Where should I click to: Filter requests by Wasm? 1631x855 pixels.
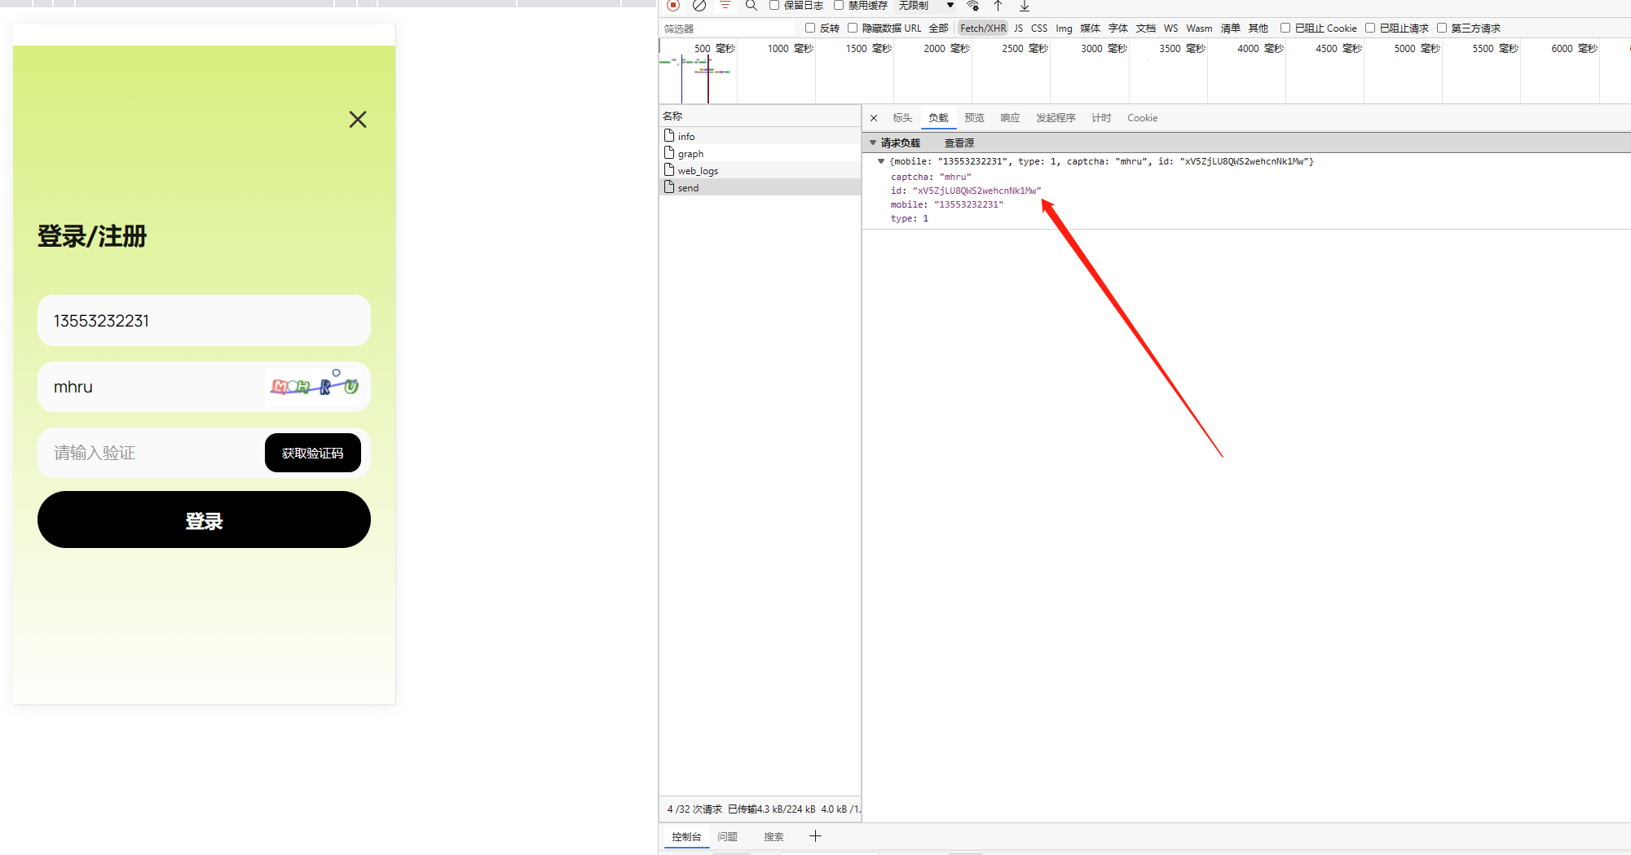1199,28
